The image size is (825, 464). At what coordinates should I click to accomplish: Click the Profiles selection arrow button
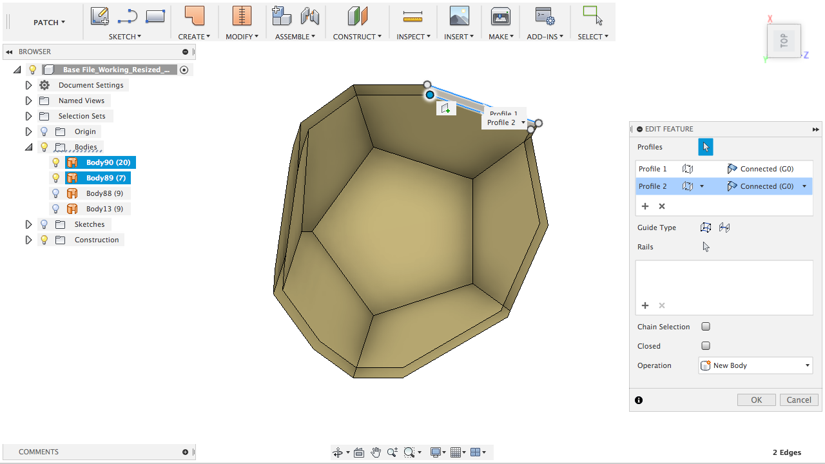click(x=706, y=147)
